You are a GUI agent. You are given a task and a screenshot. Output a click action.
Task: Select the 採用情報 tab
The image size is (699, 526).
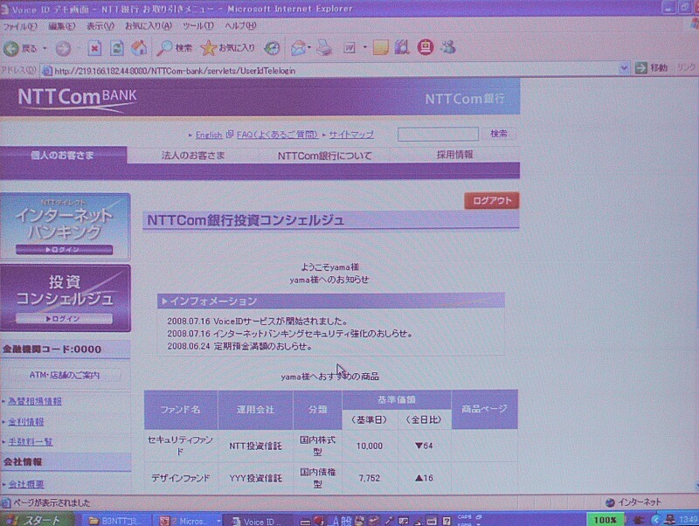coord(454,155)
